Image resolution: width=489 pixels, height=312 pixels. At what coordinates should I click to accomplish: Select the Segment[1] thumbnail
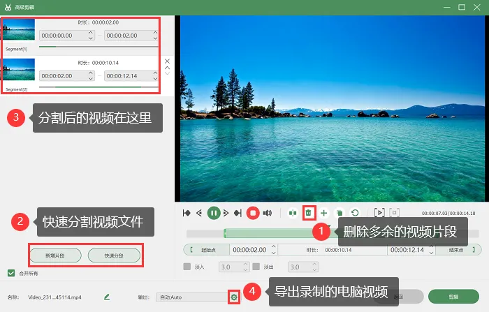coord(18,29)
